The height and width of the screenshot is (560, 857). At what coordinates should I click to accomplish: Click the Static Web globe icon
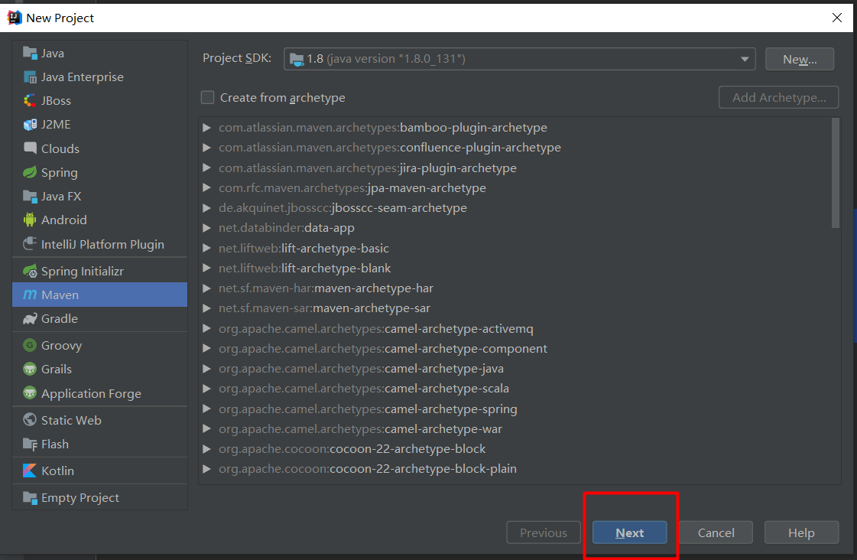(30, 420)
